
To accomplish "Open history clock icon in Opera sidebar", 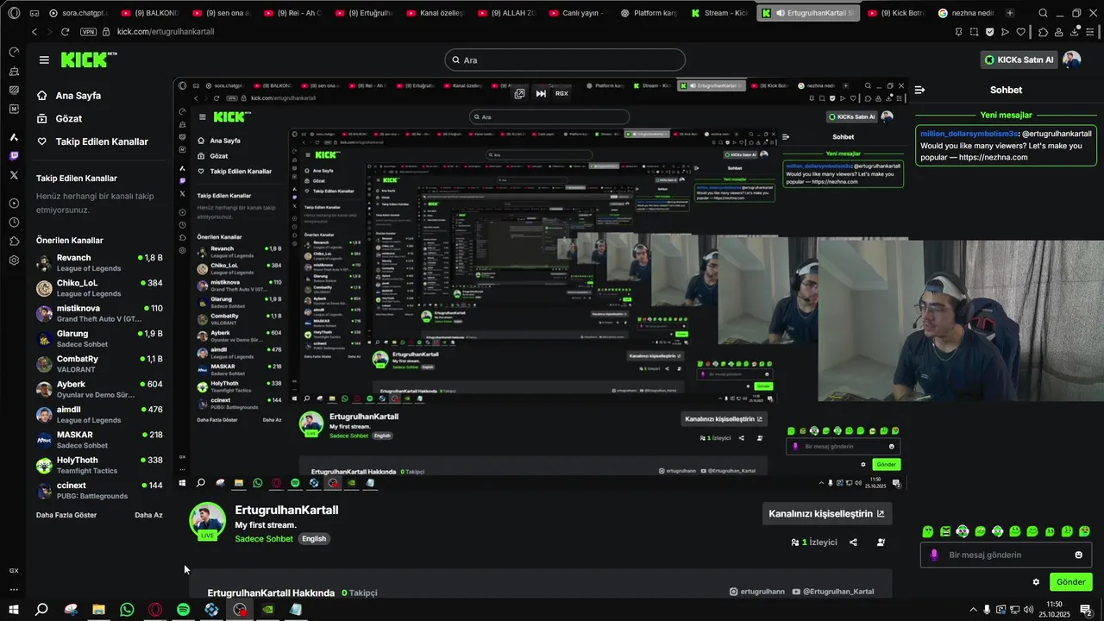I will (14, 223).
